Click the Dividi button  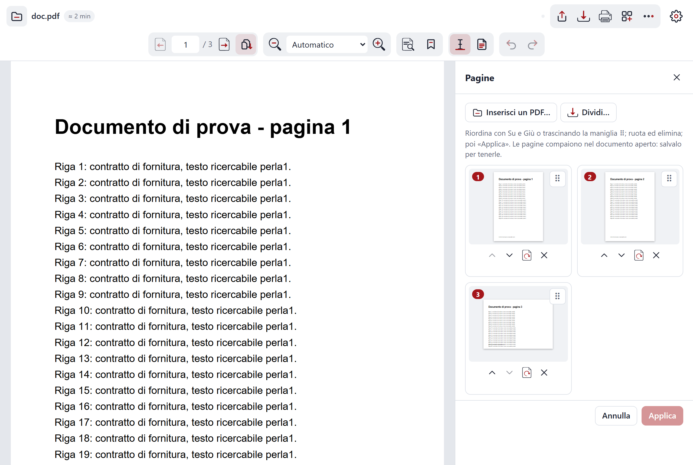coord(588,113)
